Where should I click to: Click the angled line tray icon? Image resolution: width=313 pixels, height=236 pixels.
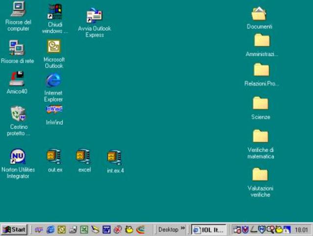[x=254, y=230]
